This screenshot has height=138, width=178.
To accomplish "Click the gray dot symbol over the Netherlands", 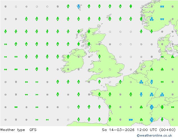I will (x=141, y=69).
